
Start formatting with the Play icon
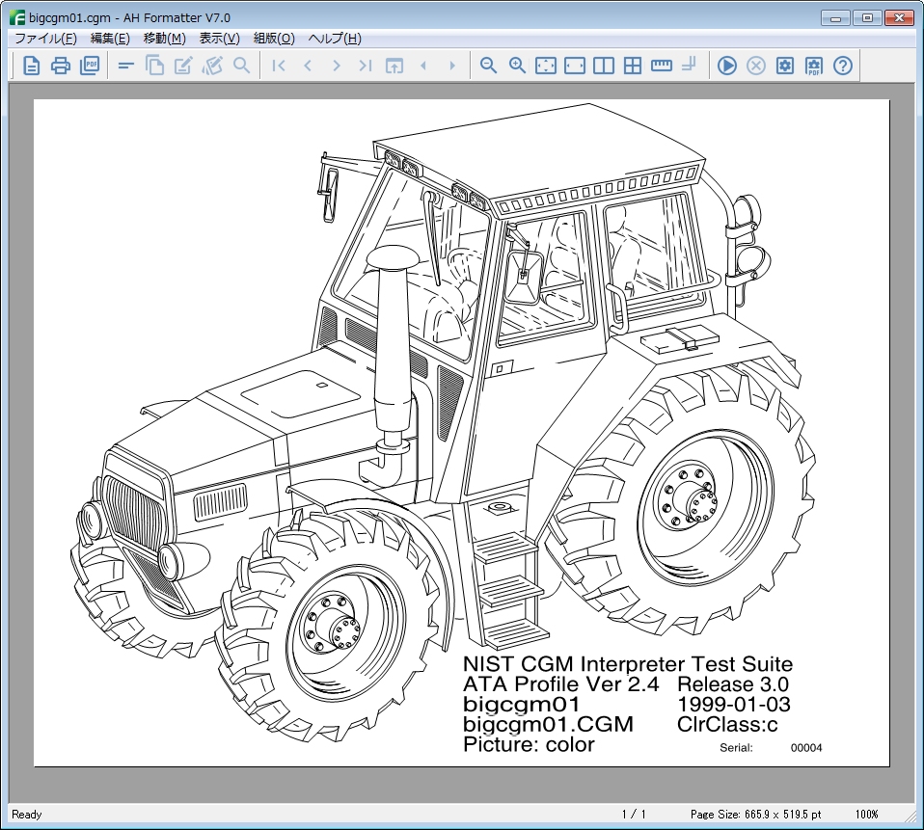[x=727, y=66]
